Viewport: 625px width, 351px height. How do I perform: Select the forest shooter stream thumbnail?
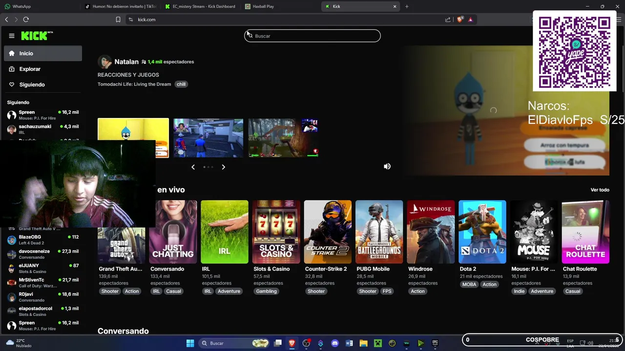(x=283, y=138)
